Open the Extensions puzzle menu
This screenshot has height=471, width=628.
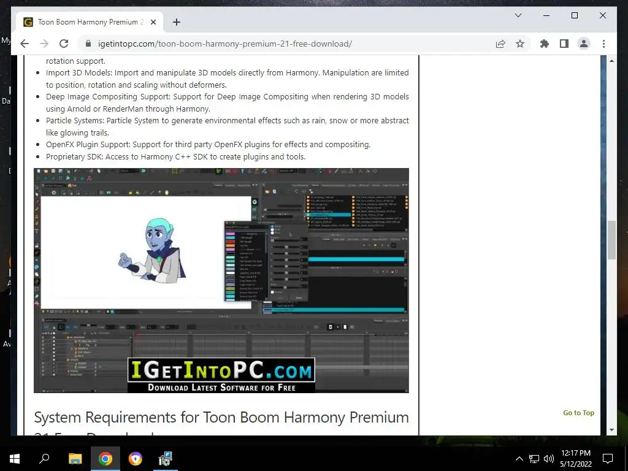point(545,44)
